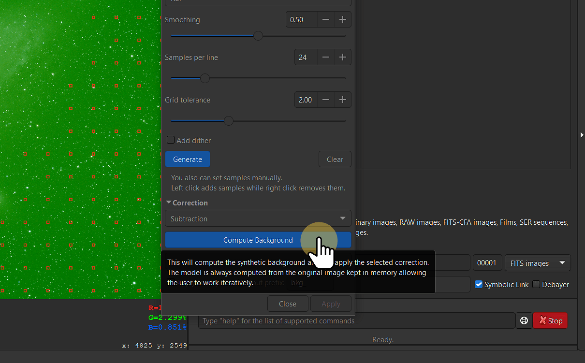Decrease Grid tolerance with minus button
This screenshot has width=585, height=363.
(x=326, y=100)
